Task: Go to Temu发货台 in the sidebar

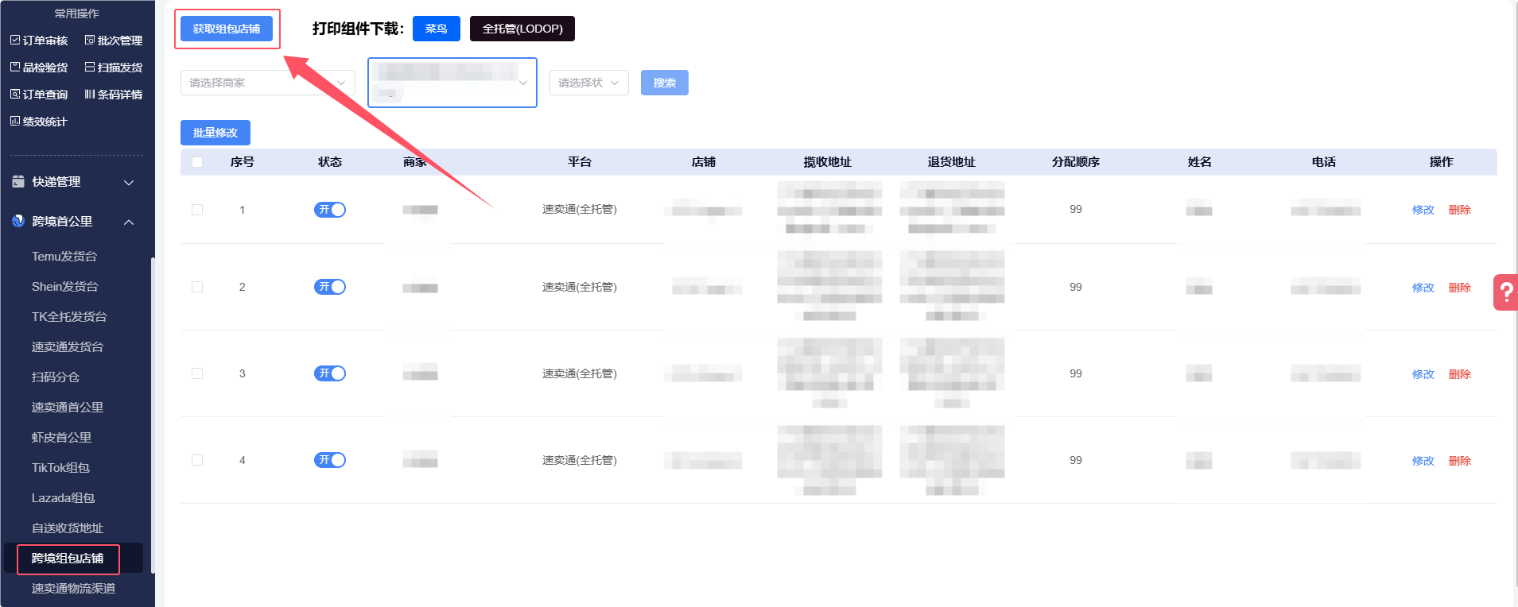Action: [64, 257]
